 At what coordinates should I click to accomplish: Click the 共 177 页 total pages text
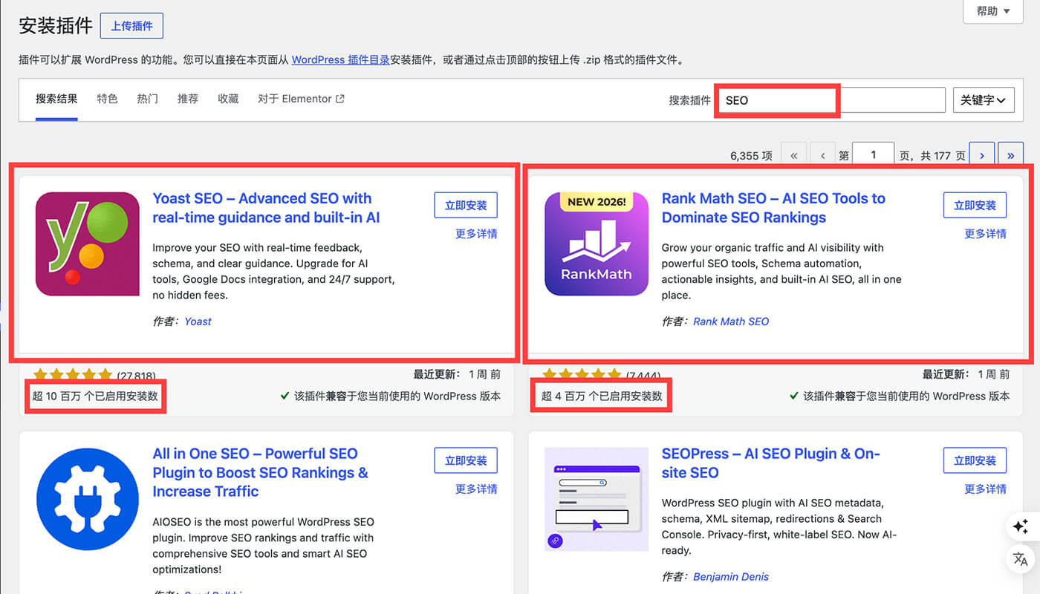943,156
